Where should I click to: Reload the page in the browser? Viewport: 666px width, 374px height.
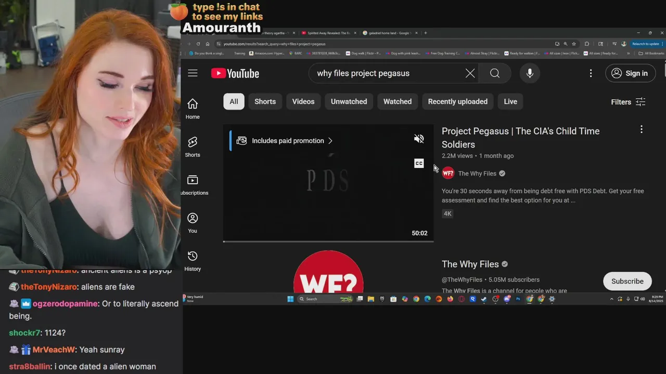tap(198, 44)
